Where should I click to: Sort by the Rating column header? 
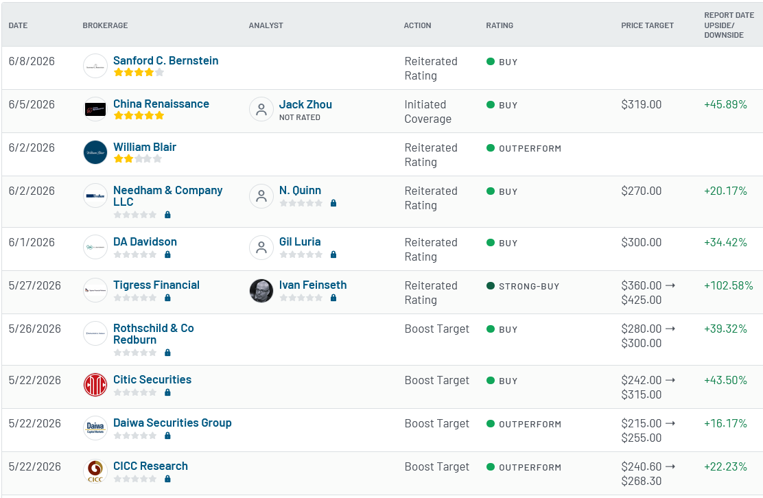tap(500, 25)
